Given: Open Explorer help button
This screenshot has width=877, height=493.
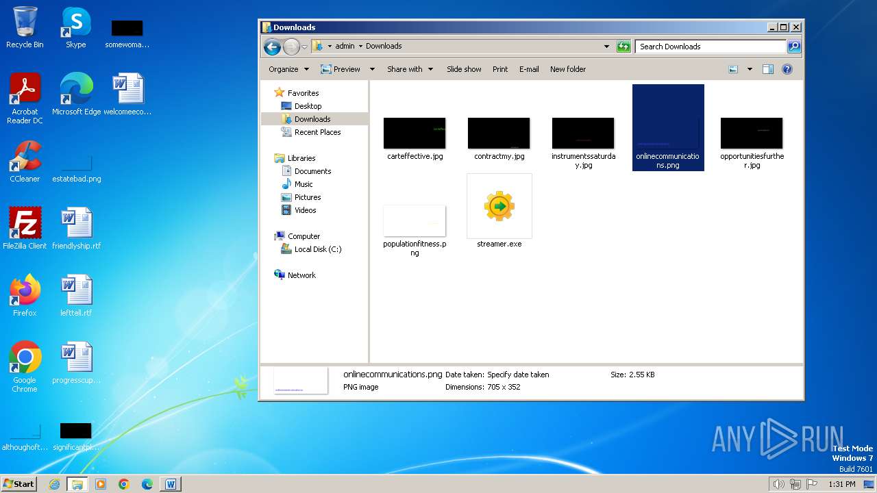Looking at the screenshot, I should coord(787,69).
